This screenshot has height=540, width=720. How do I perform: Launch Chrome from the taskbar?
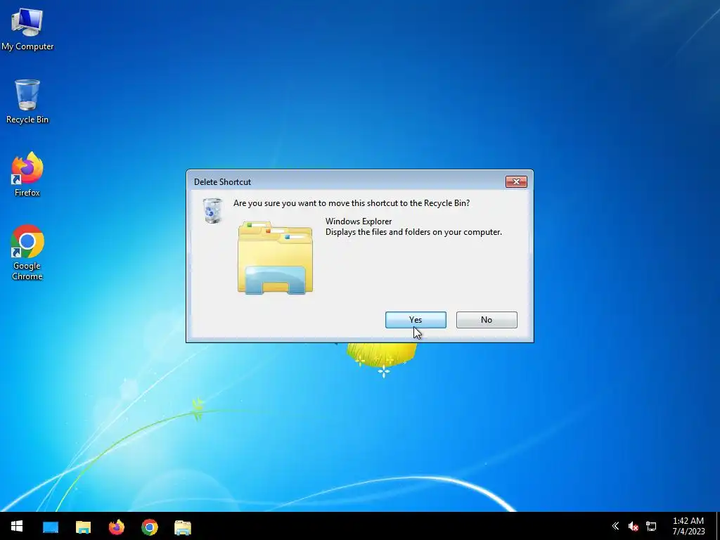[150, 527]
